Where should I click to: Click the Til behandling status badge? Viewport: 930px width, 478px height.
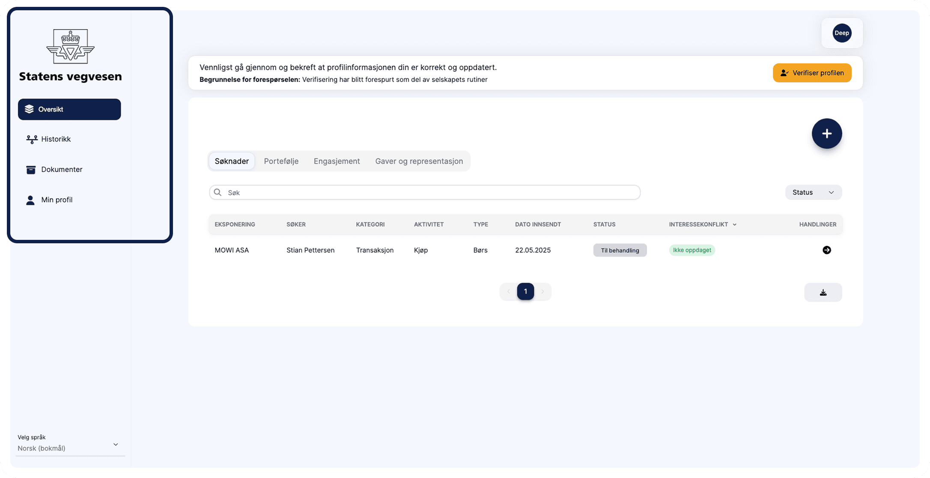click(619, 251)
